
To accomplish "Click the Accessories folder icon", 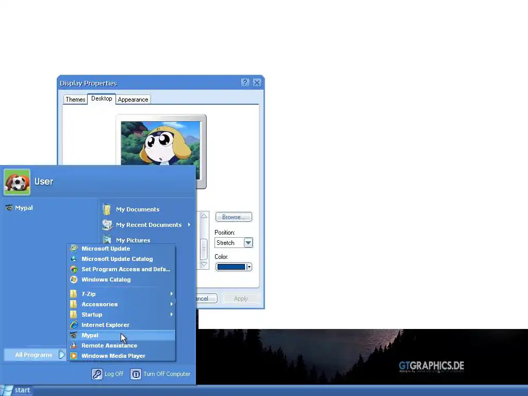I will [x=74, y=304].
